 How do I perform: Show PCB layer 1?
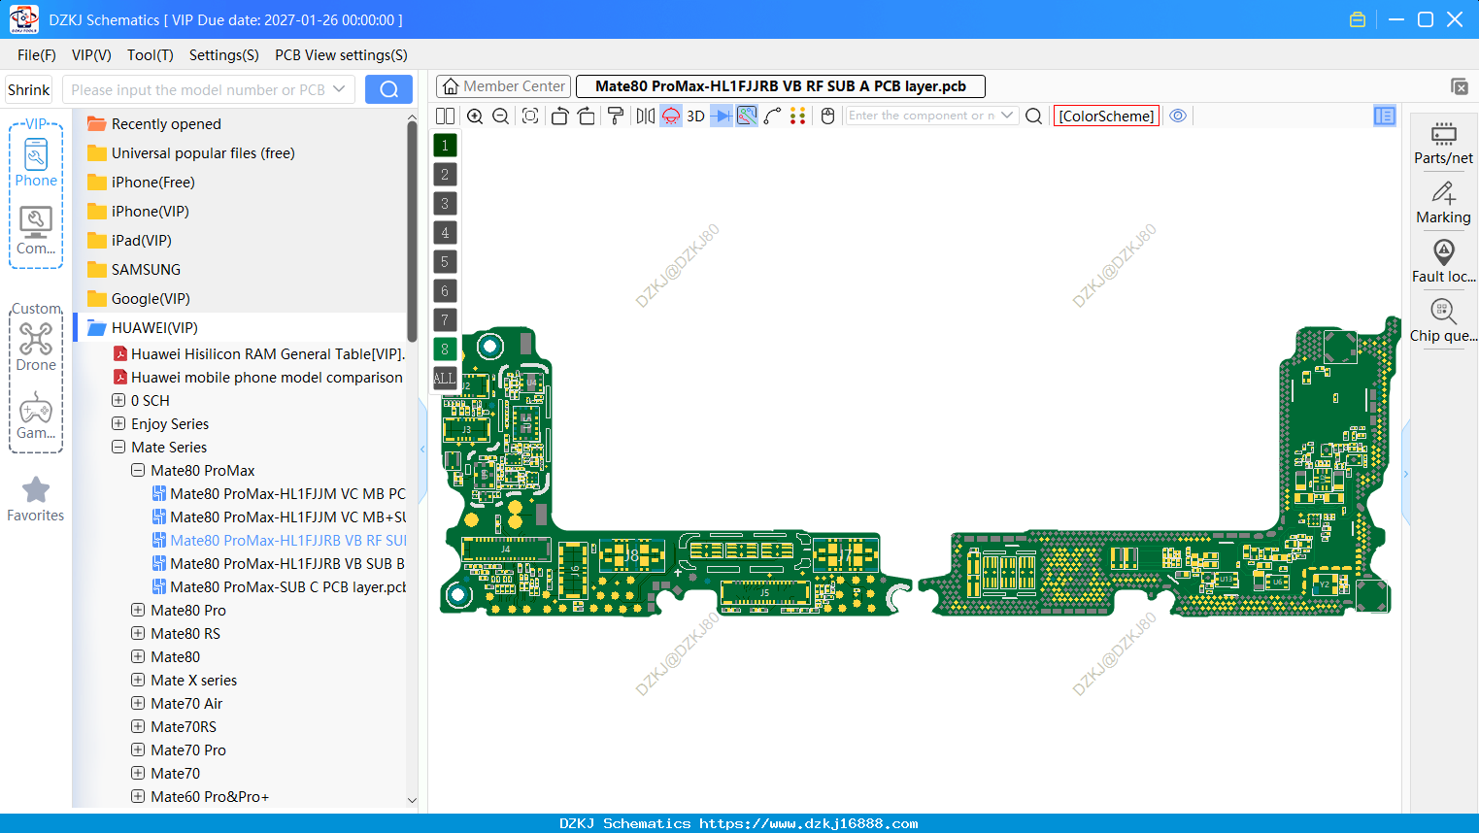tap(445, 146)
